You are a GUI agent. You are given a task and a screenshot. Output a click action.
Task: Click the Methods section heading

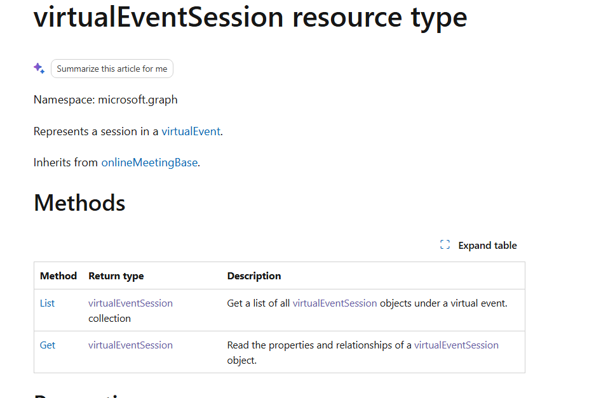pos(79,202)
